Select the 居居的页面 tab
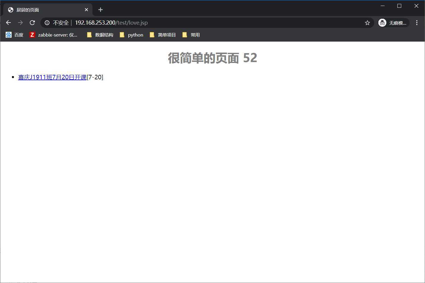This screenshot has width=425, height=283. click(48, 10)
